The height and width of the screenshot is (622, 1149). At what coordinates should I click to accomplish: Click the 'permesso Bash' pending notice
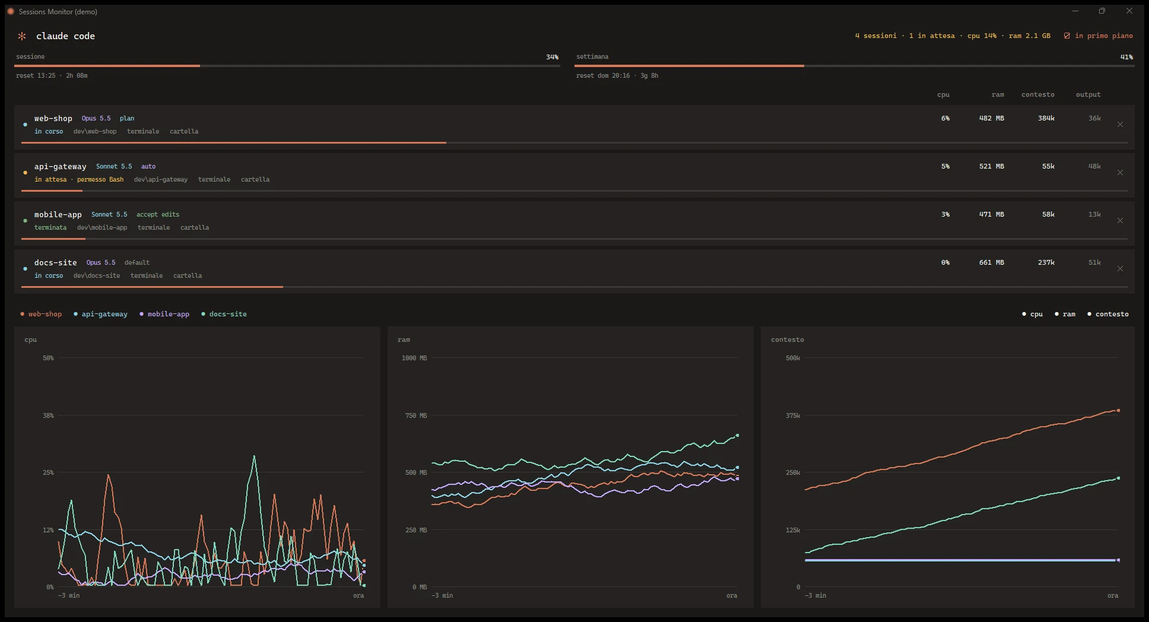pos(100,179)
